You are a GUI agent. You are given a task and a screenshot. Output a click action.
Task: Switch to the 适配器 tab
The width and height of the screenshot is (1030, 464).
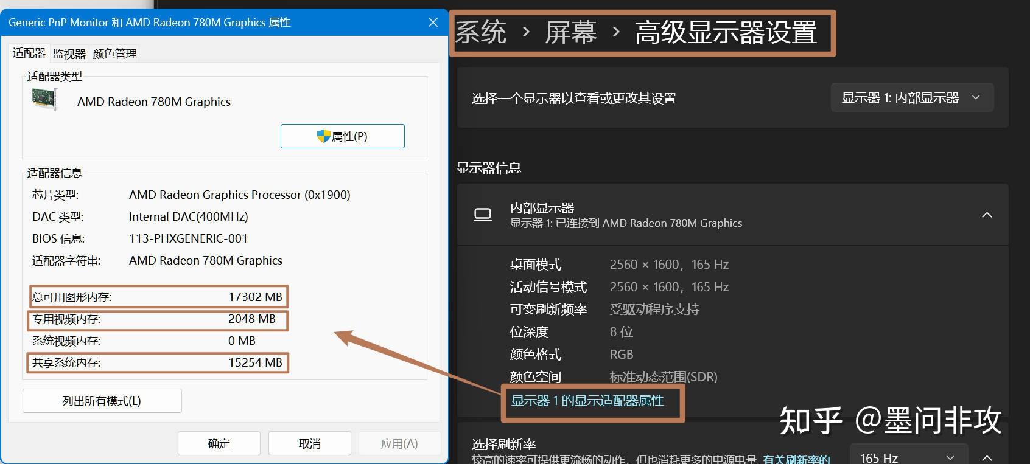(x=29, y=53)
